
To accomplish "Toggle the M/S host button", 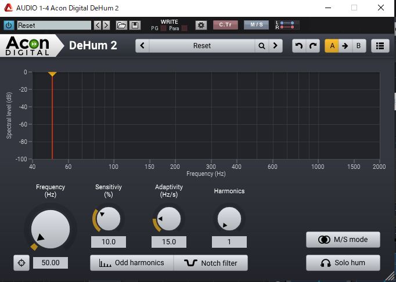I will click(256, 25).
